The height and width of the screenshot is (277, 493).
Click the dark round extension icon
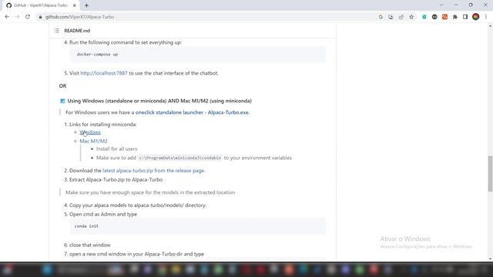point(434,17)
